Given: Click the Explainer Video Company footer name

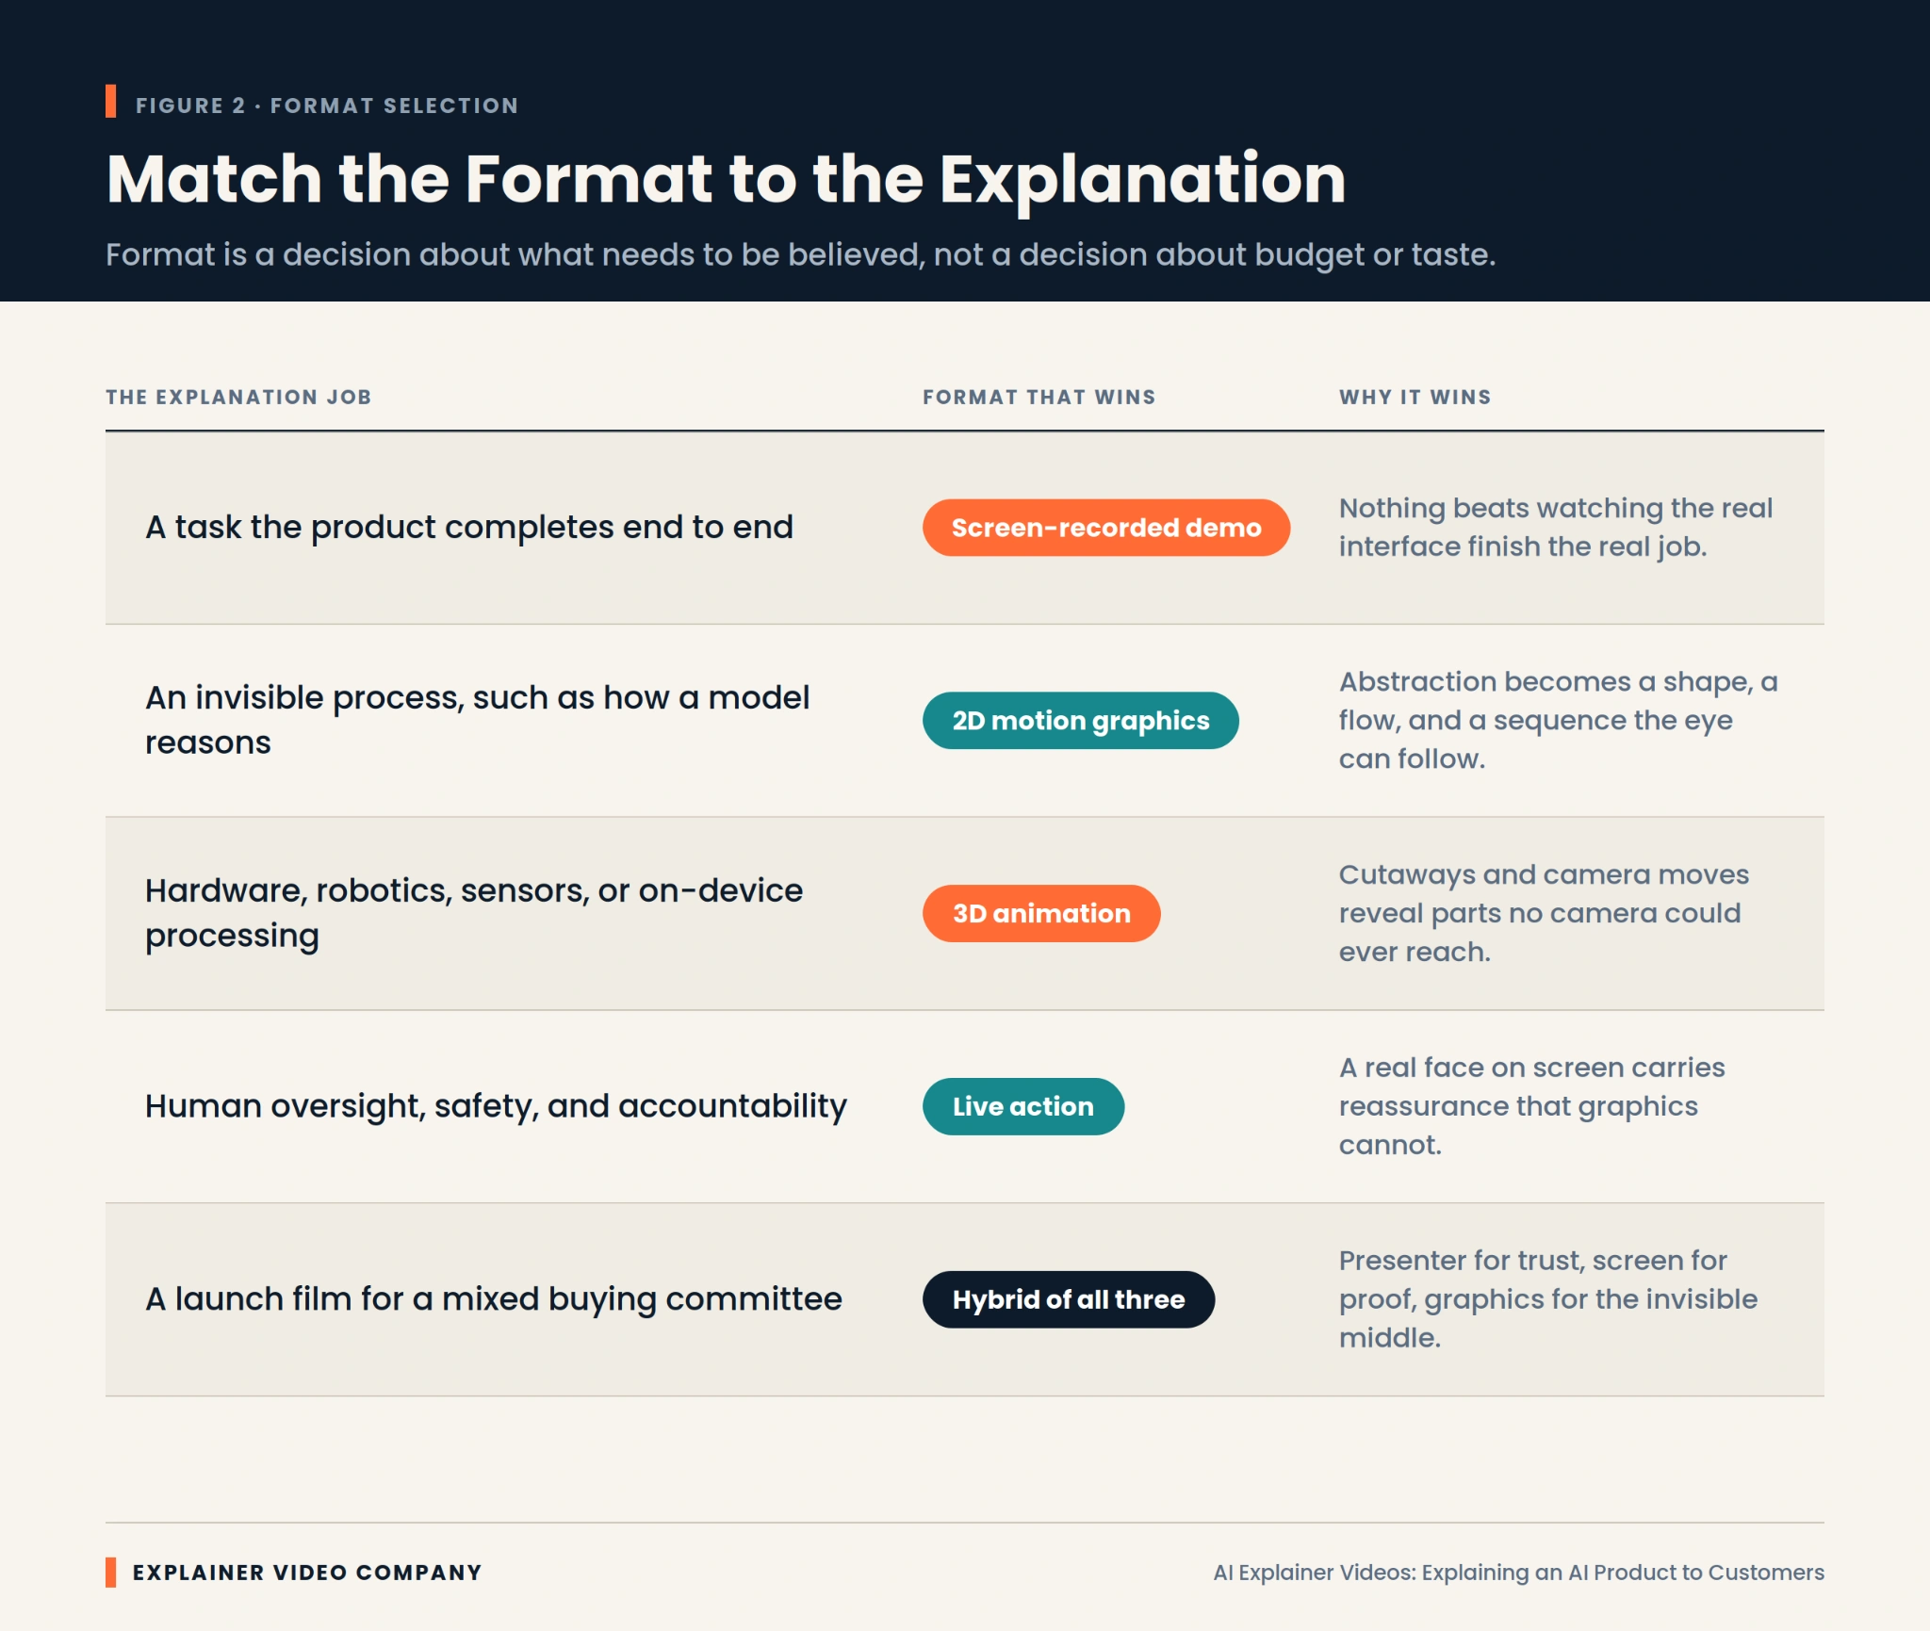Looking at the screenshot, I should pyautogui.click(x=307, y=1573).
